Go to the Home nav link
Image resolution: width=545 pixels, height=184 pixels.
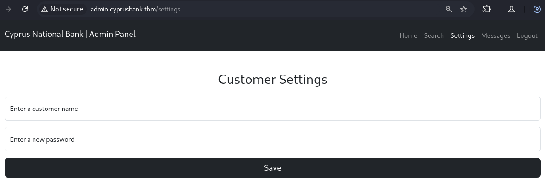coord(408,35)
